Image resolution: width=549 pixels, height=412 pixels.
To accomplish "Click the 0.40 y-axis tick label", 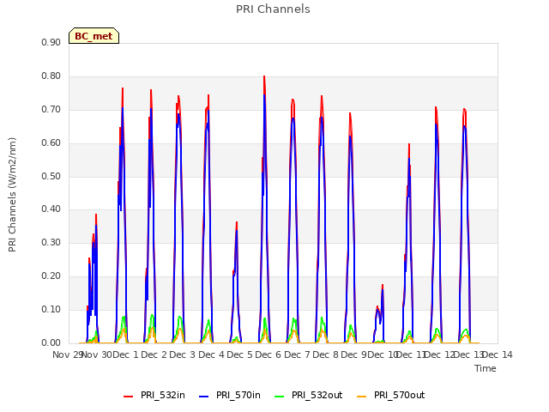I will click(x=51, y=209).
